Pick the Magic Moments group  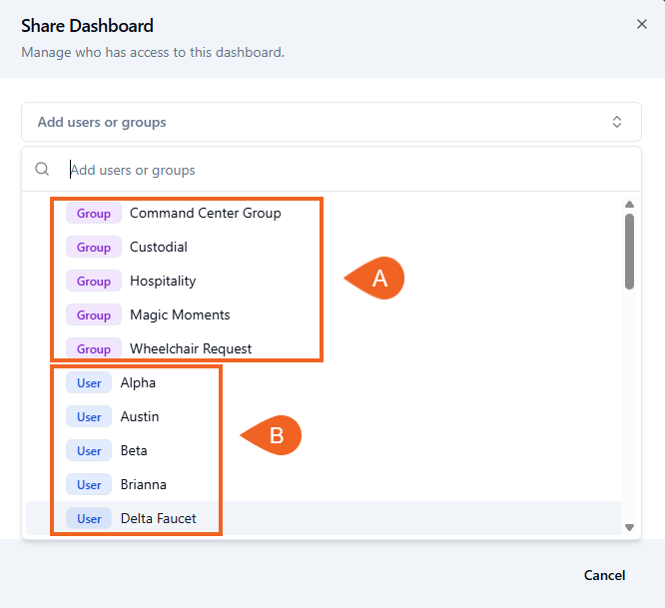325,314
